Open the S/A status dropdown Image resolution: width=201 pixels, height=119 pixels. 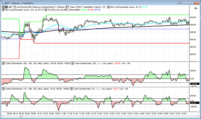point(5,7)
